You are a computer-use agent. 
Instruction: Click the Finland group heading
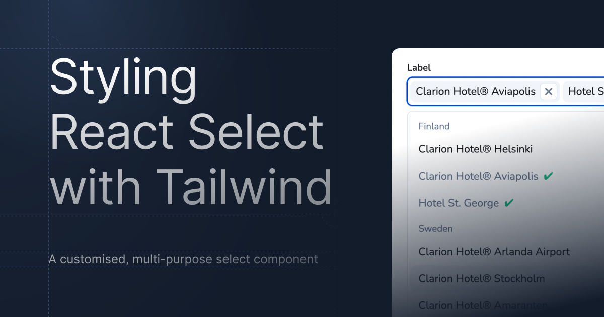pyautogui.click(x=434, y=126)
